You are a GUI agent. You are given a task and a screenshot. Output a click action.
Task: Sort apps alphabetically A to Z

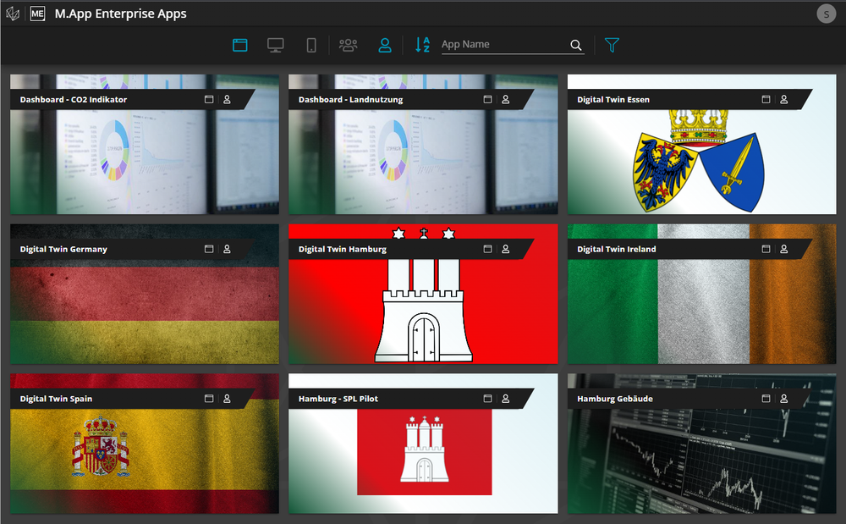tap(422, 45)
